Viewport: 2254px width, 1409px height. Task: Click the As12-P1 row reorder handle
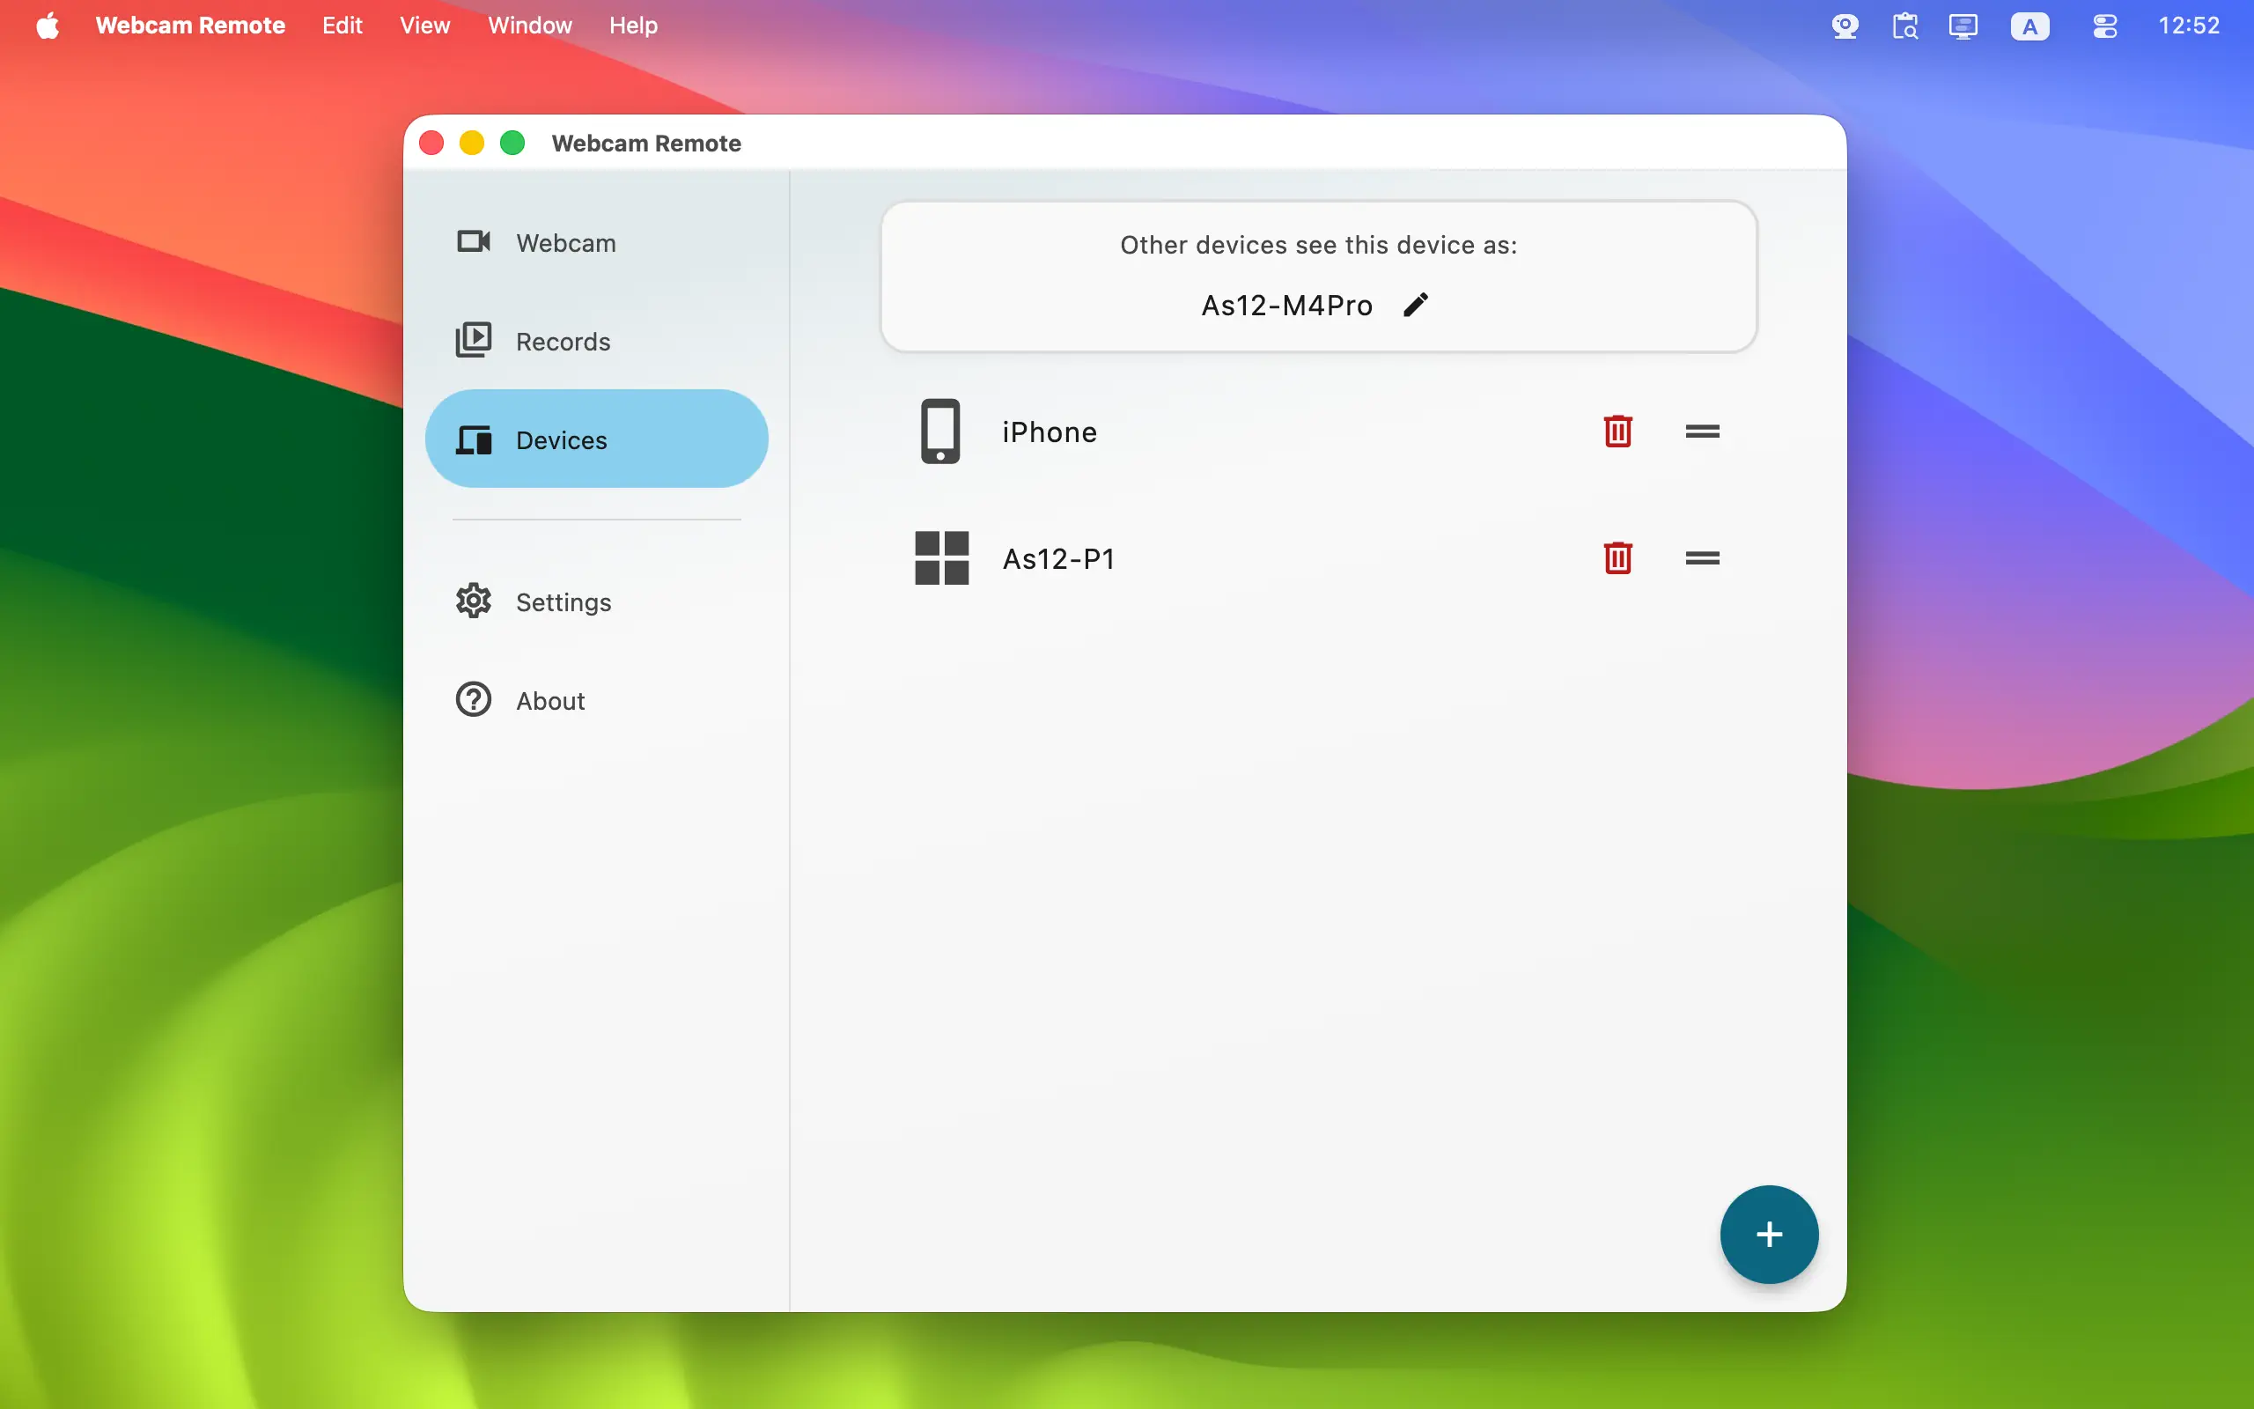tap(1702, 558)
